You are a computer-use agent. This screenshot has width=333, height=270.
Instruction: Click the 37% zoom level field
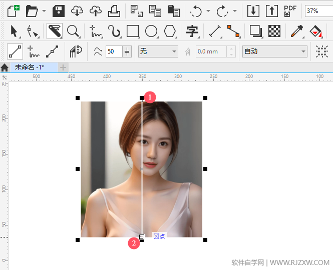pyautogui.click(x=319, y=11)
